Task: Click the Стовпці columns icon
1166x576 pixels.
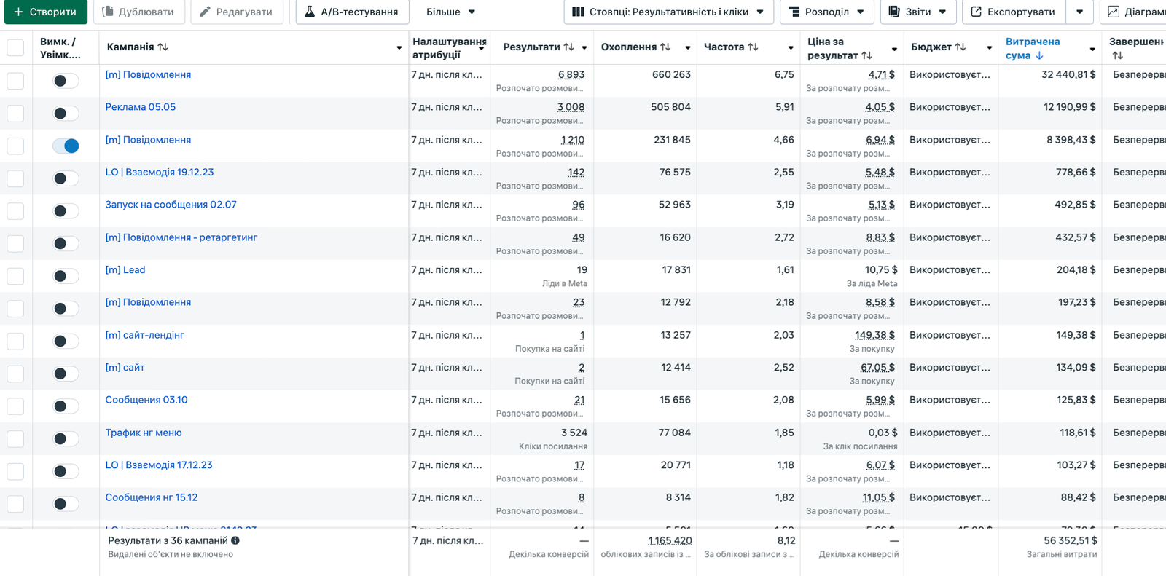Action: point(578,12)
